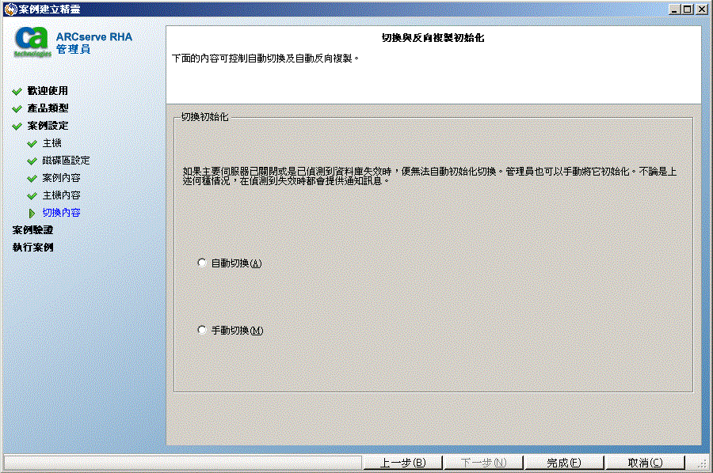Click the paragraph starting 如果主要伺服器已關閉
The height and width of the screenshot is (473, 713).
429,176
